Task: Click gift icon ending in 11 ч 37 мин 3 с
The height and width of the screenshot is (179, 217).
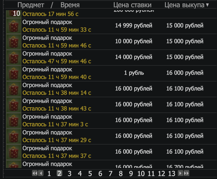Action: (14, 121)
